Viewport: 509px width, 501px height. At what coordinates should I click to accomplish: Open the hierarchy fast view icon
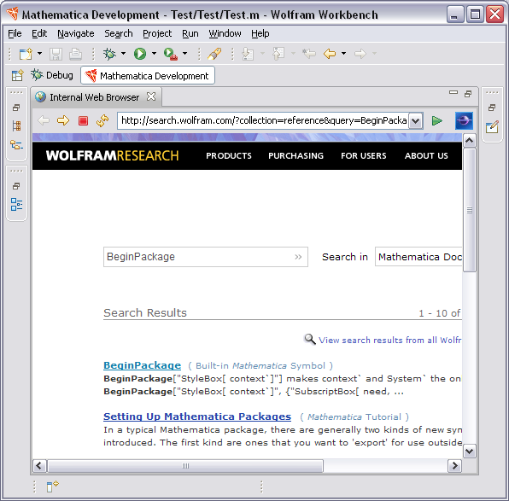(16, 125)
